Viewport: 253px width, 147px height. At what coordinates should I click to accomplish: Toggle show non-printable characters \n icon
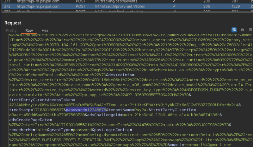[x=242, y=30]
